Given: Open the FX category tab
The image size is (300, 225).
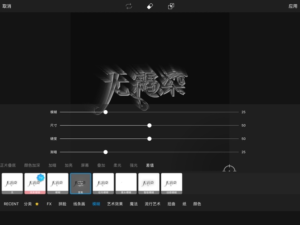Looking at the screenshot, I should point(49,204).
